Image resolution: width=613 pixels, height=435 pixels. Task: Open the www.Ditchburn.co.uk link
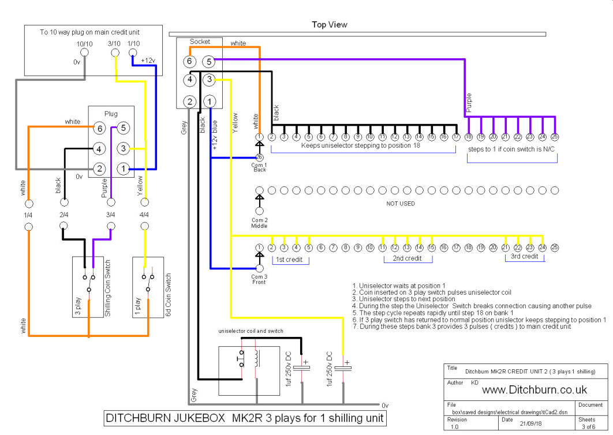[534, 389]
